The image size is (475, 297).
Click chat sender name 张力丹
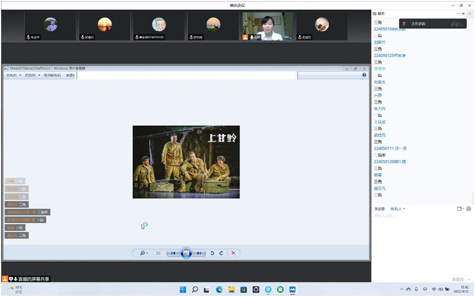tap(379, 108)
